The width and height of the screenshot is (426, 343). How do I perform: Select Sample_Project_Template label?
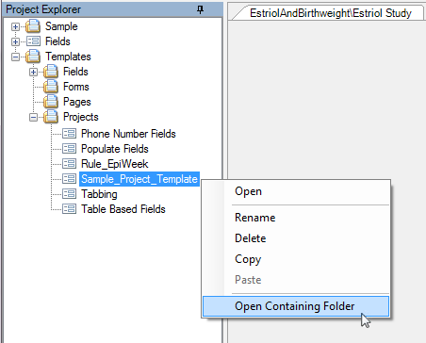pyautogui.click(x=139, y=179)
